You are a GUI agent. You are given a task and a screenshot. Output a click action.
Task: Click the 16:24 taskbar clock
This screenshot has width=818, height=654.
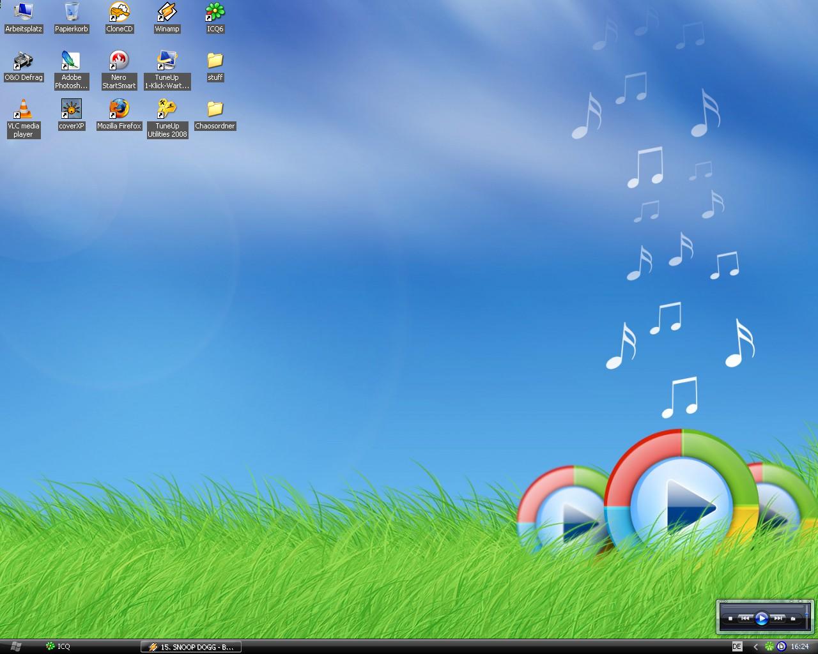tap(799, 646)
